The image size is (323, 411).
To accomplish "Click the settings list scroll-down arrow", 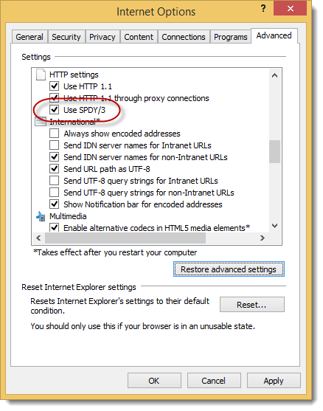I will [274, 226].
